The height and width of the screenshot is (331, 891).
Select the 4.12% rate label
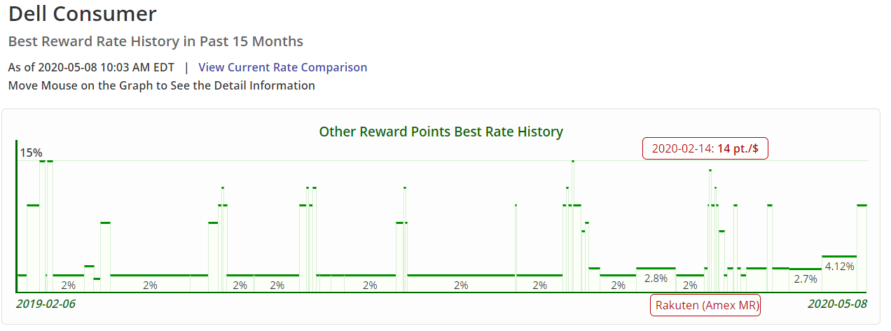pos(839,267)
